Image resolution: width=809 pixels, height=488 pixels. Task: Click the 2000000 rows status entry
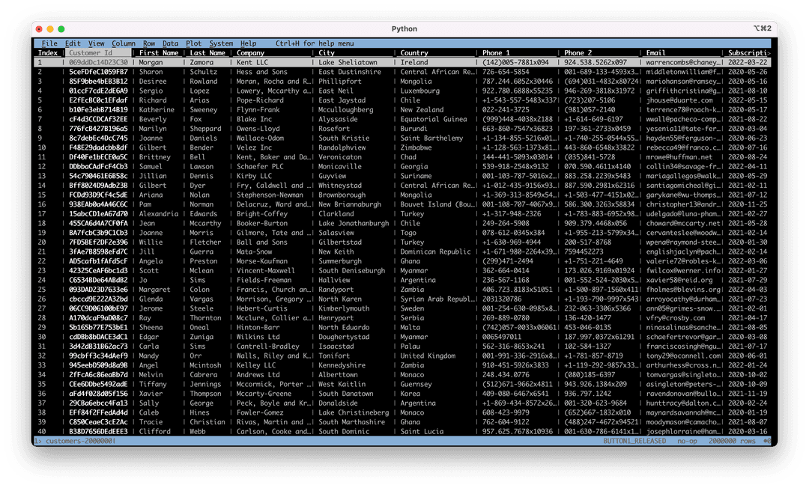pos(732,441)
